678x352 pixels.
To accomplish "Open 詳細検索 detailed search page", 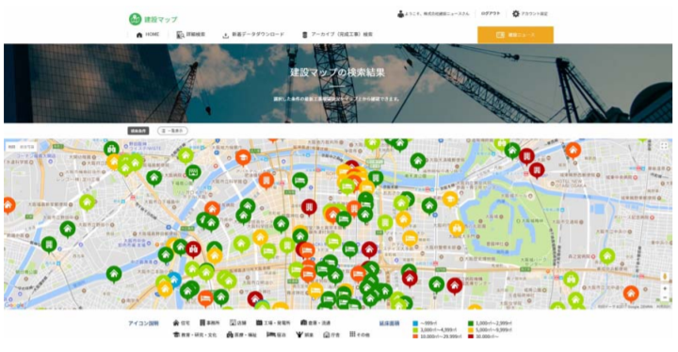I will pos(190,35).
